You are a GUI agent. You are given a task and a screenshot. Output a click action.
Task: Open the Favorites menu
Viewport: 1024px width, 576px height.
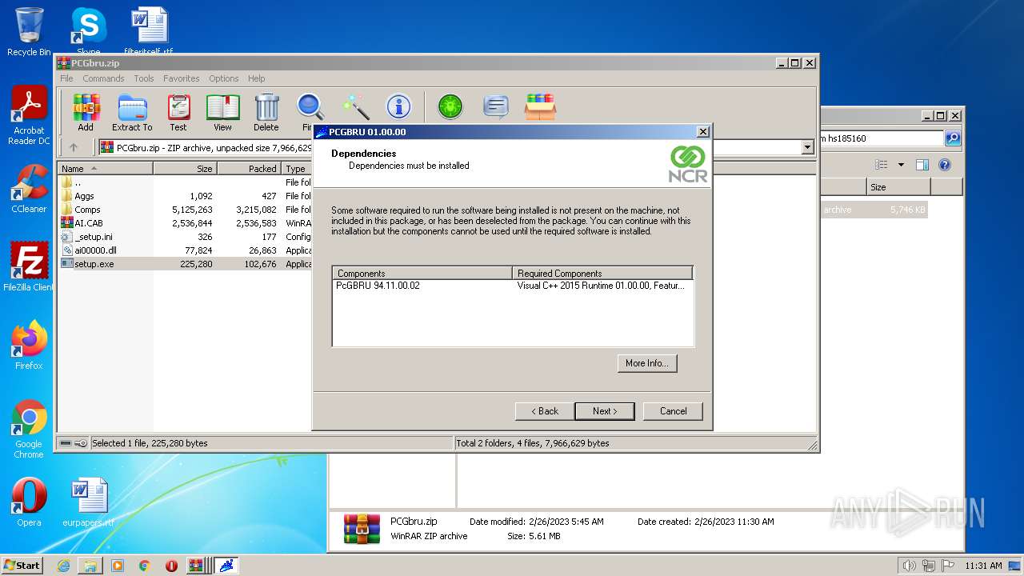[182, 78]
